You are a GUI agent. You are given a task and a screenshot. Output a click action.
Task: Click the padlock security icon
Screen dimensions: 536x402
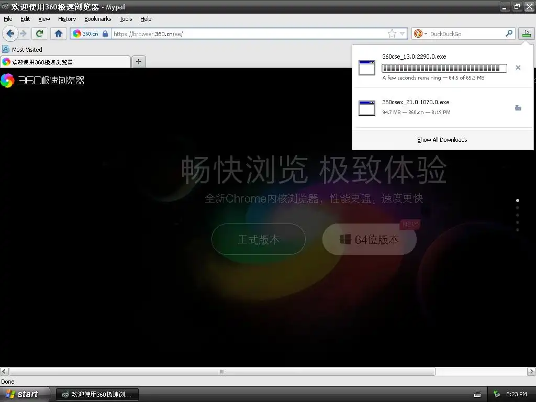coord(105,33)
